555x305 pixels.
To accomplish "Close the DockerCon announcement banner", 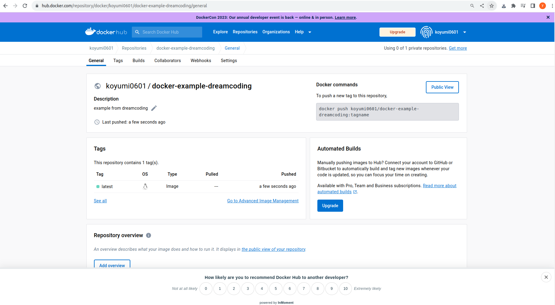I will (x=548, y=17).
